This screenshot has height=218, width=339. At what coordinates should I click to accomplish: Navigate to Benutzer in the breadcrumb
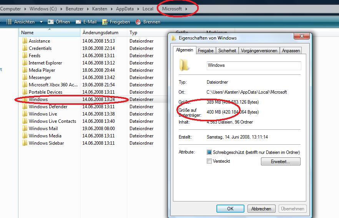[75, 9]
